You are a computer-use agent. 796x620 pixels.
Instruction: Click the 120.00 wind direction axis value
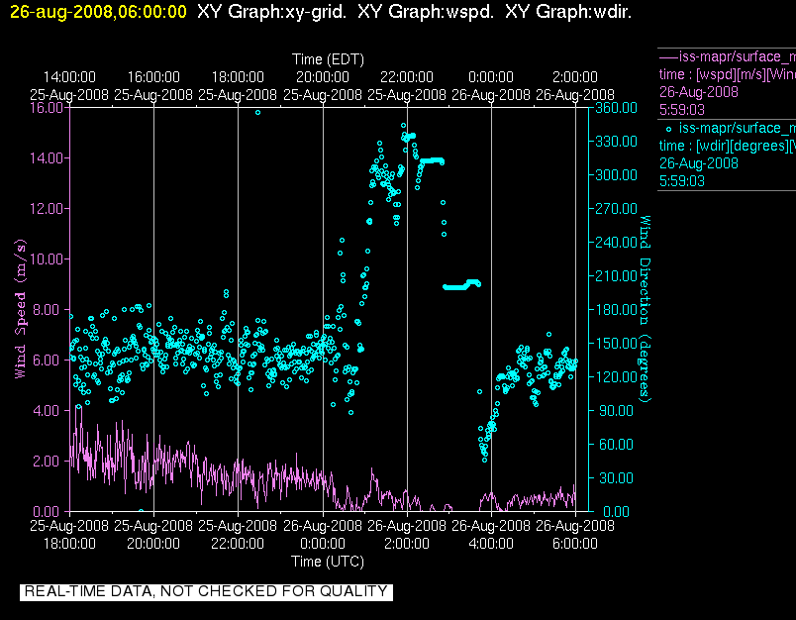click(x=616, y=376)
